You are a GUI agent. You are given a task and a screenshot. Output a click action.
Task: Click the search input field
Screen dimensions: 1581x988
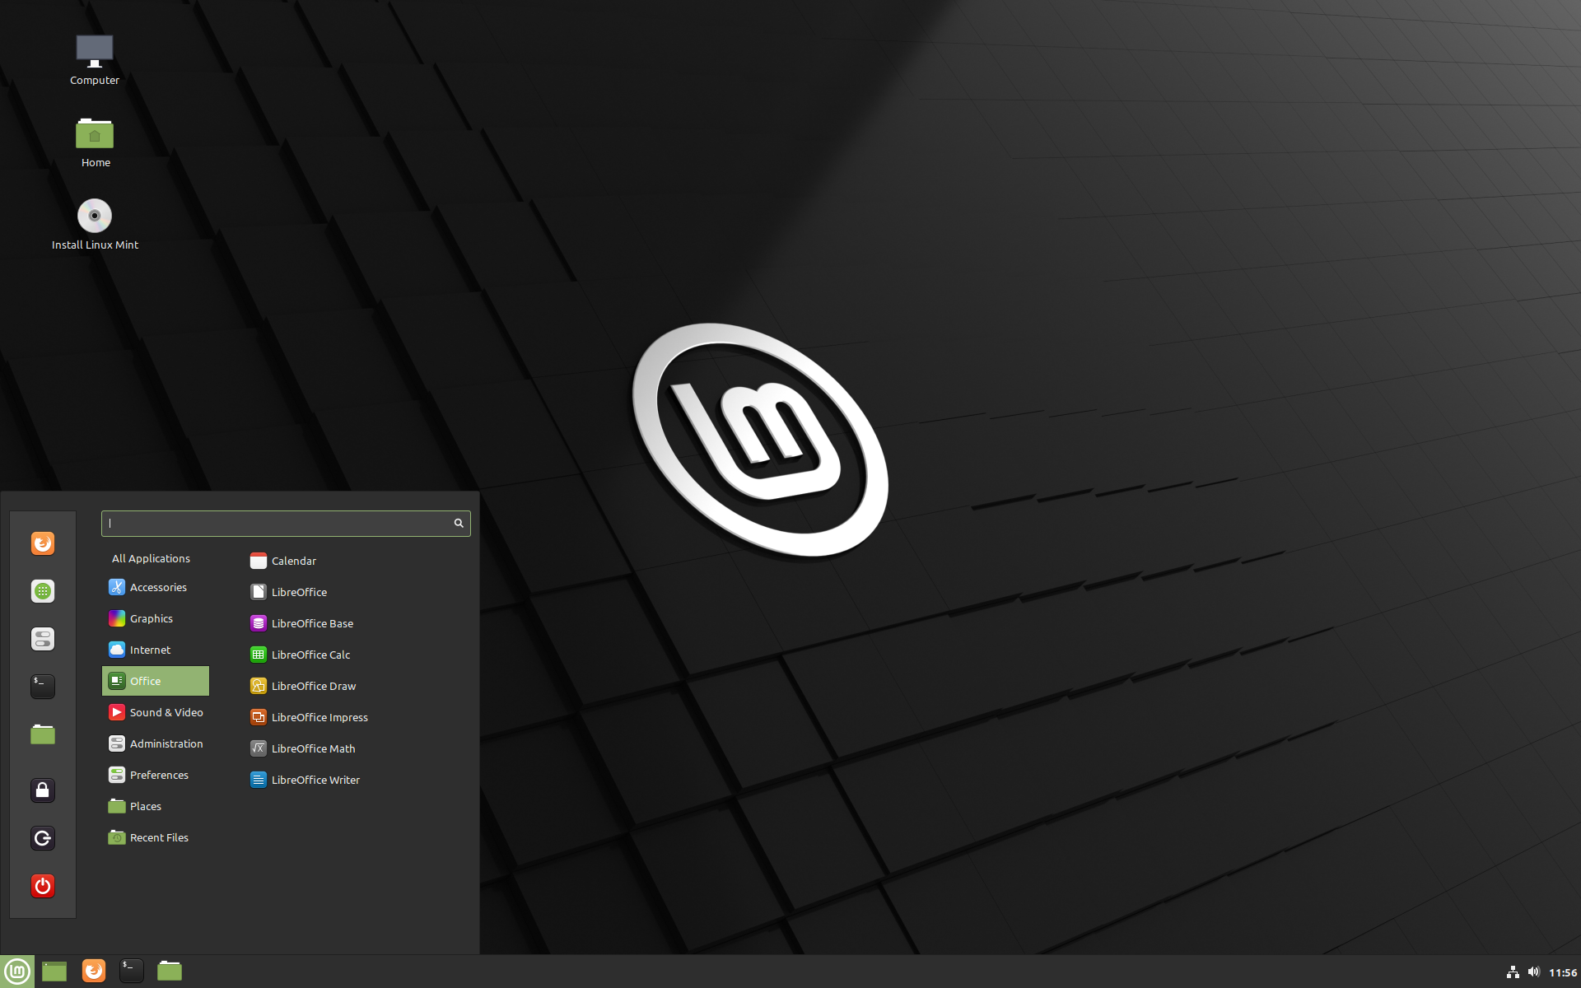287,523
